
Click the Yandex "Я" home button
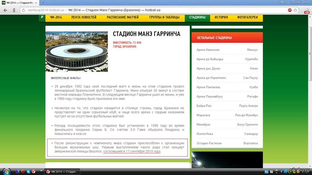pyautogui.click(x=14, y=10)
